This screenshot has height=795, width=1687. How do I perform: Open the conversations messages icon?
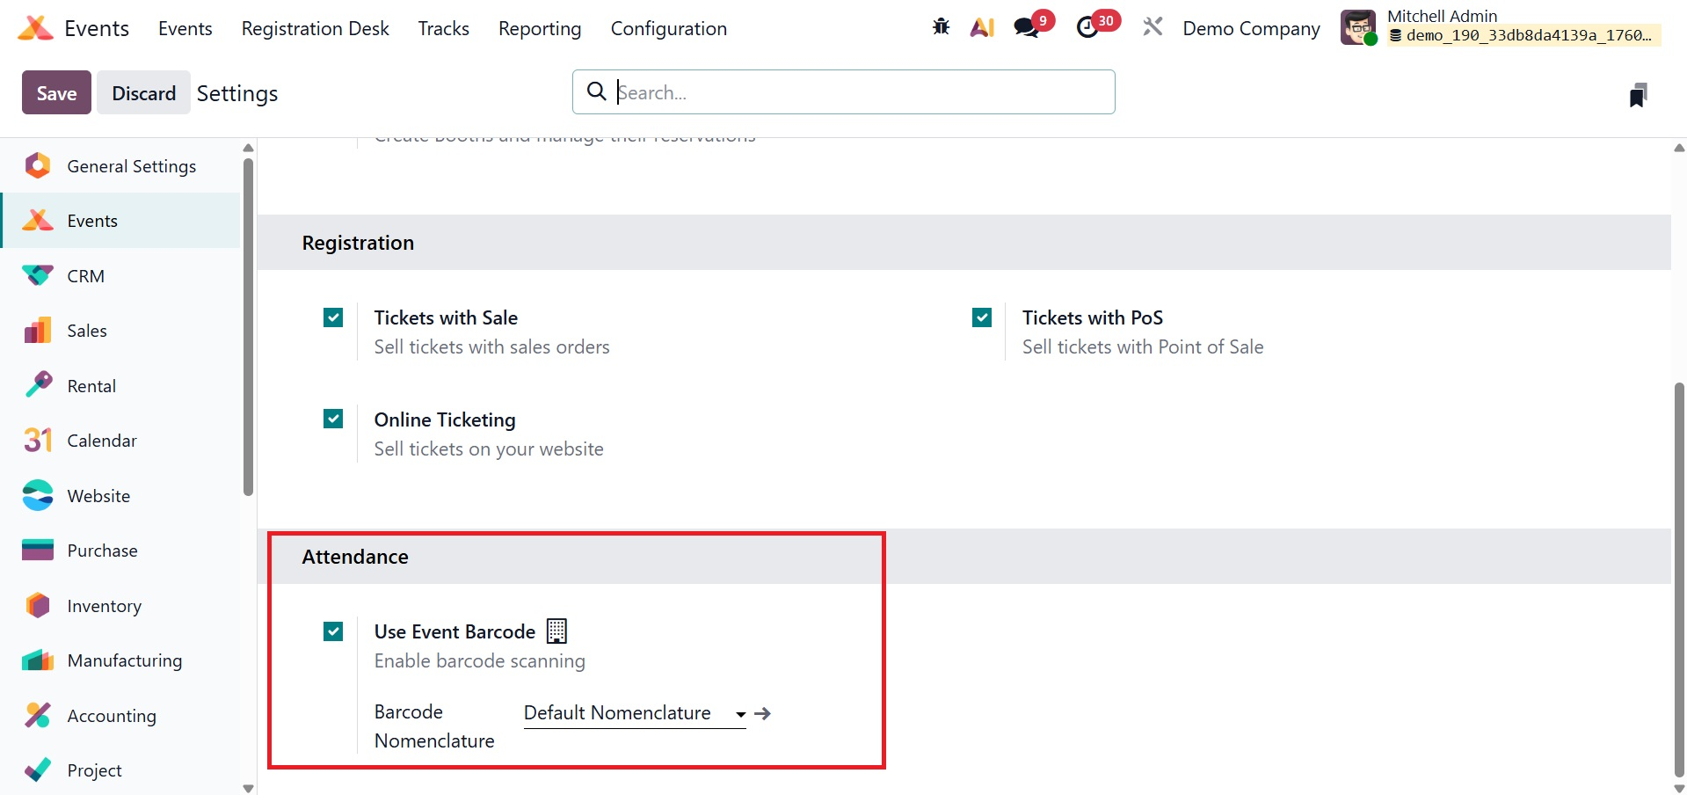click(1025, 27)
